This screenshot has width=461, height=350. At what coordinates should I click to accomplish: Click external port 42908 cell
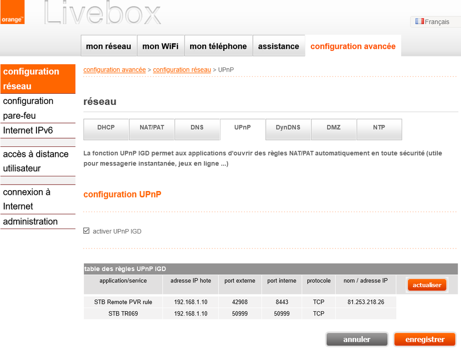[240, 302]
